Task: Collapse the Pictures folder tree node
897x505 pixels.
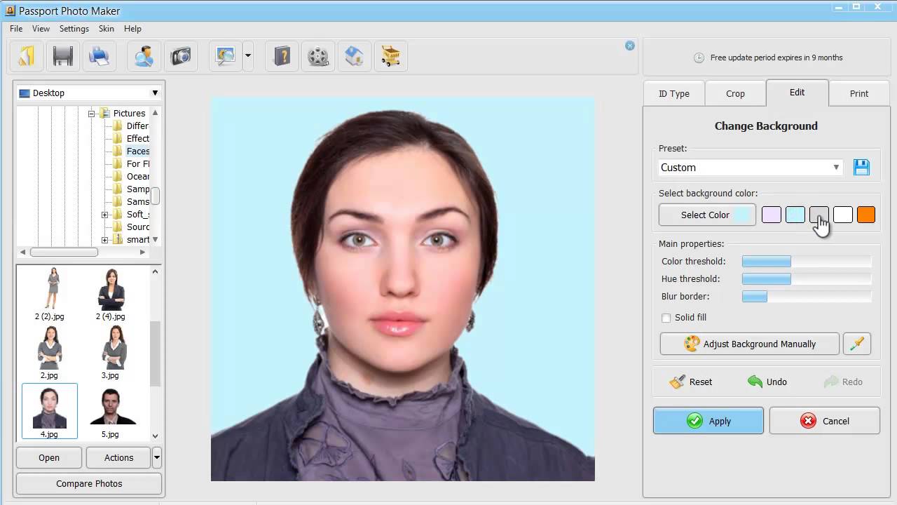Action: (x=91, y=114)
